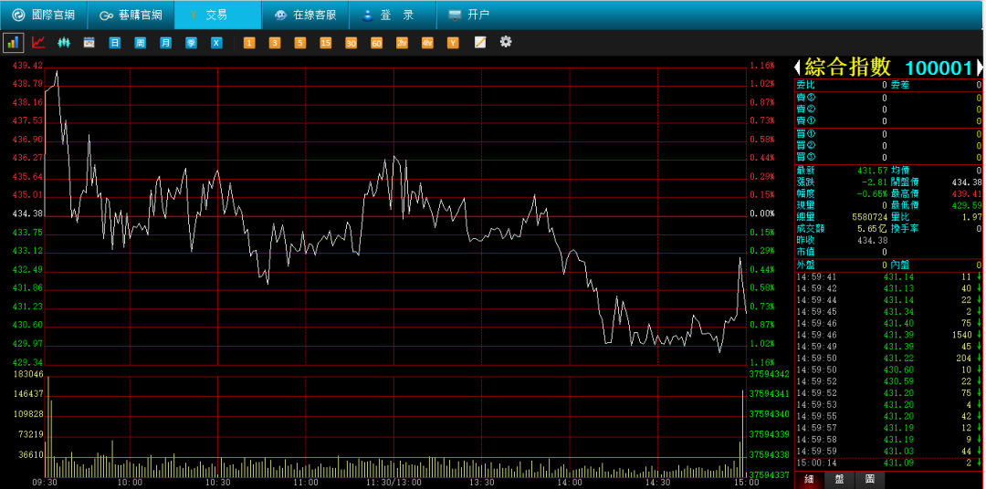The image size is (986, 489).
Task: Select the 30-minute interval icon
Action: (x=351, y=43)
